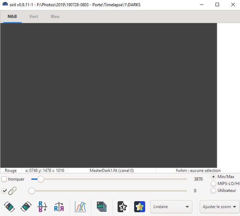Close the Siril window
The width and height of the screenshot is (240, 216).
click(x=233, y=4)
